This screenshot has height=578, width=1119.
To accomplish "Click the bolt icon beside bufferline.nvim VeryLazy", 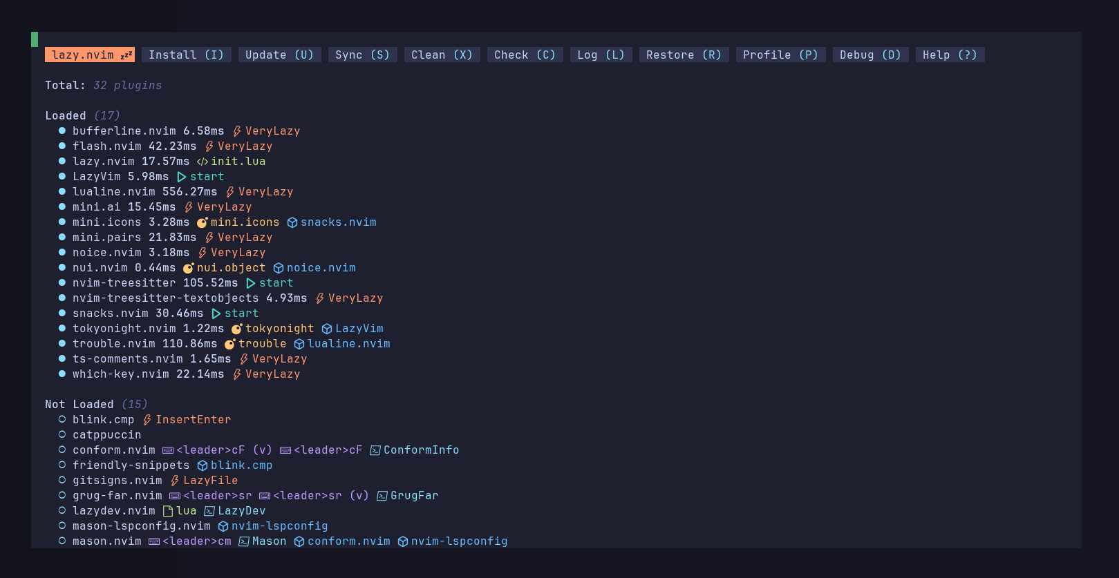I will tap(237, 131).
